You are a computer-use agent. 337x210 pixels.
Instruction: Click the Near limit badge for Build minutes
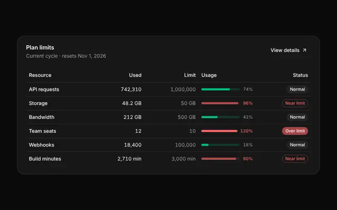tap(295, 159)
